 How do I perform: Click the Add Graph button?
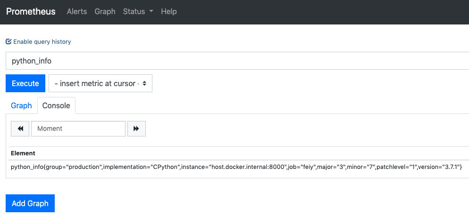(30, 203)
